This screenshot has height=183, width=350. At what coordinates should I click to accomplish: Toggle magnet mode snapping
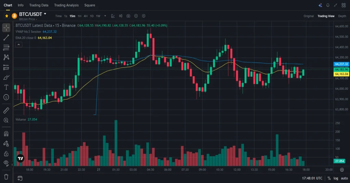pyautogui.click(x=6, y=134)
